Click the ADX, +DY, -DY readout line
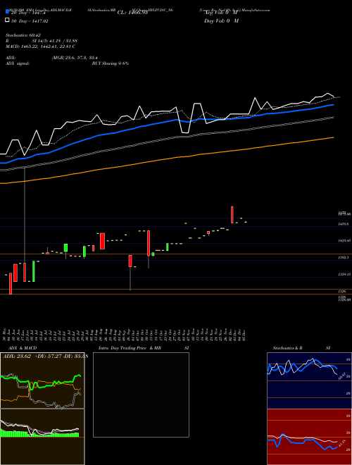The width and height of the screenshot is (352, 465). point(45,356)
